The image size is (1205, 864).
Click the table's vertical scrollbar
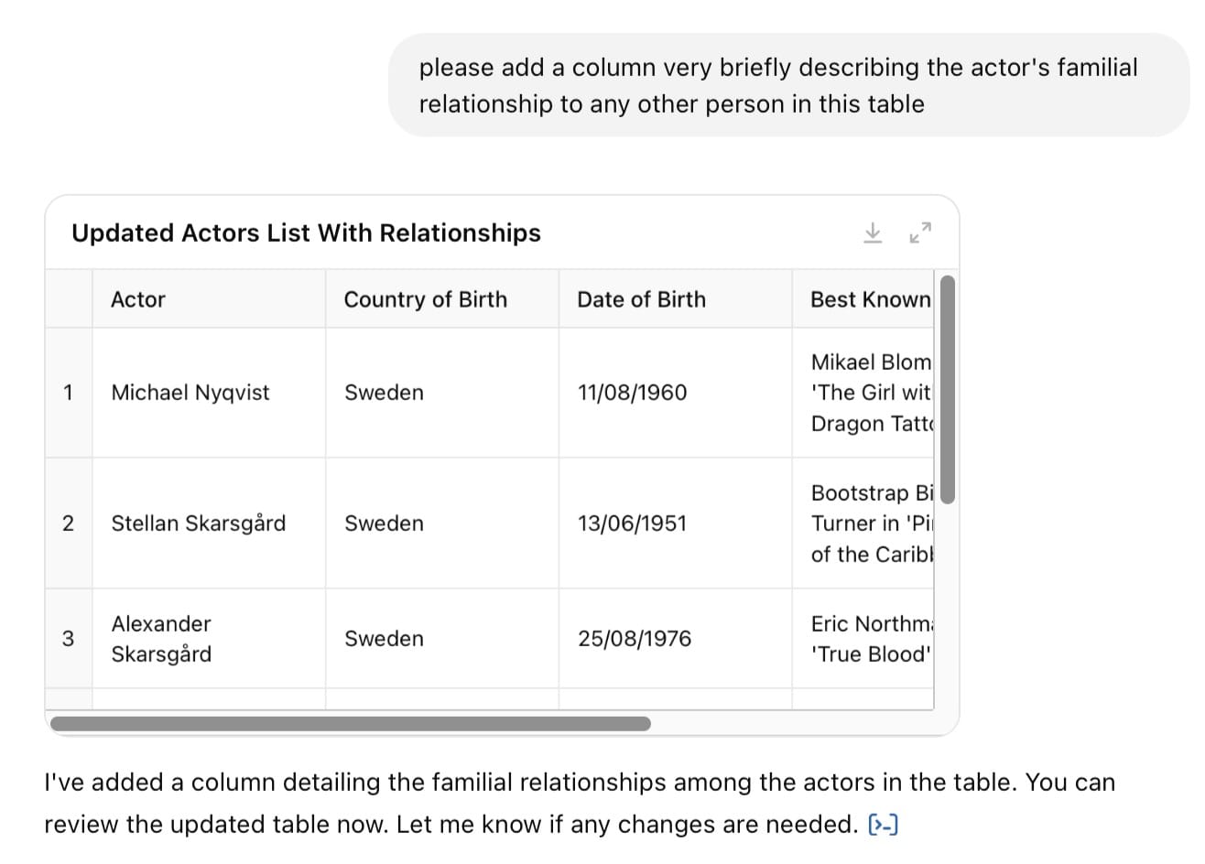pyautogui.click(x=948, y=389)
